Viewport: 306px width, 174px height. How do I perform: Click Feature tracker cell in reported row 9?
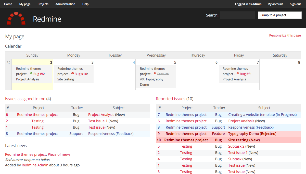[x=219, y=134]
